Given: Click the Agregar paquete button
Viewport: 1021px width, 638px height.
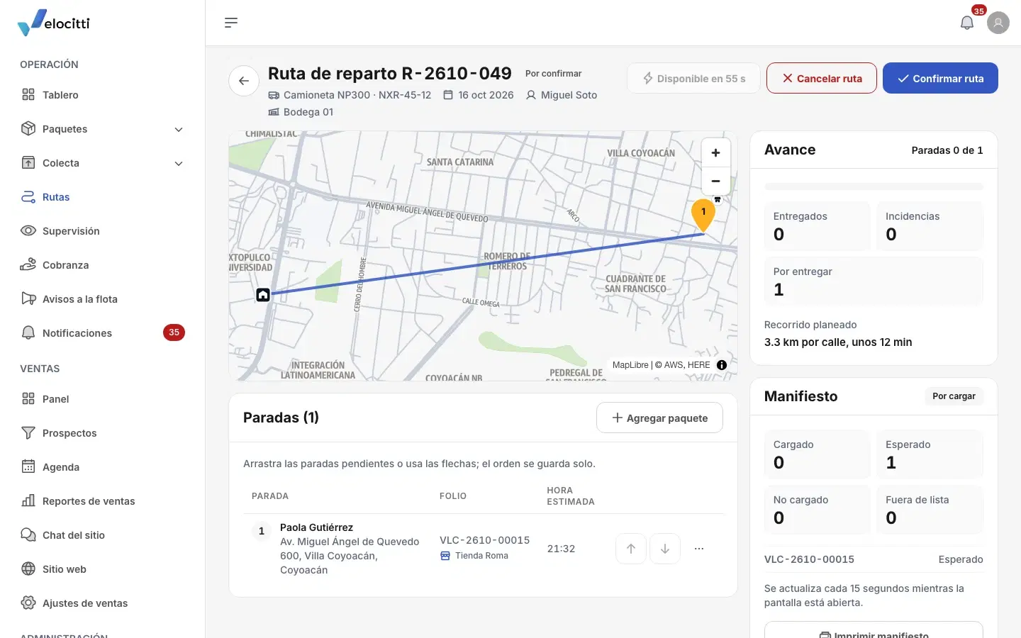Looking at the screenshot, I should click(x=659, y=418).
